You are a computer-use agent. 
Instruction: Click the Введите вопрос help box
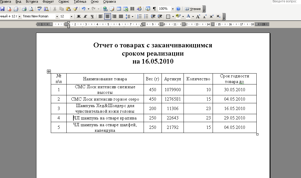click(x=286, y=2)
